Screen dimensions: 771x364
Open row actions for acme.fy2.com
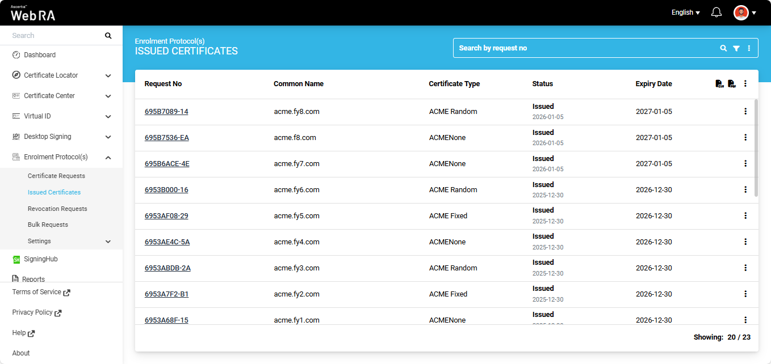[x=745, y=294]
